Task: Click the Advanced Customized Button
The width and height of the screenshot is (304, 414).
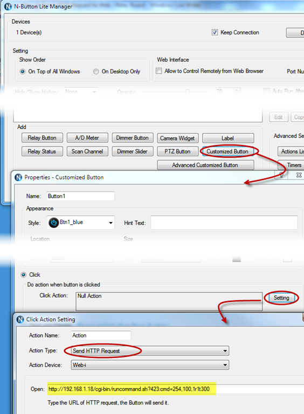Action: (x=205, y=165)
